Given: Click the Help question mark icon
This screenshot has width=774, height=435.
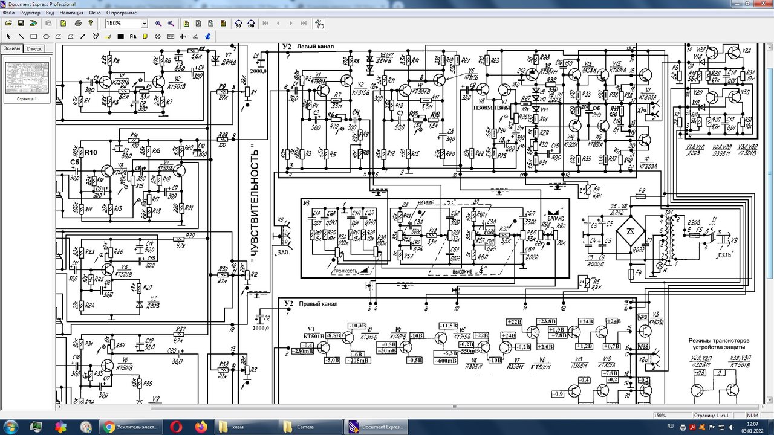Looking at the screenshot, I should [91, 23].
